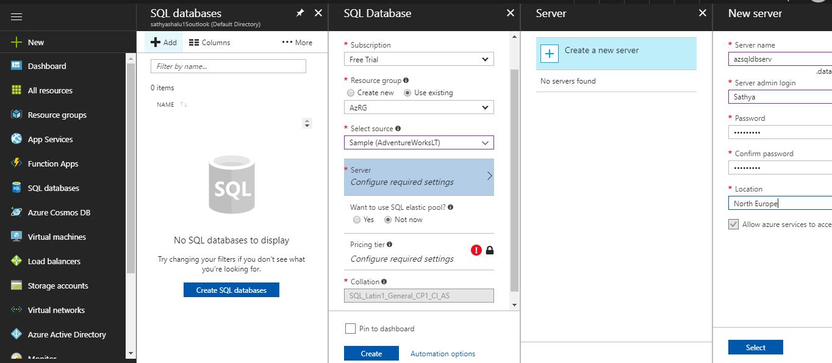Enable the Pin to dashboard checkbox

351,328
